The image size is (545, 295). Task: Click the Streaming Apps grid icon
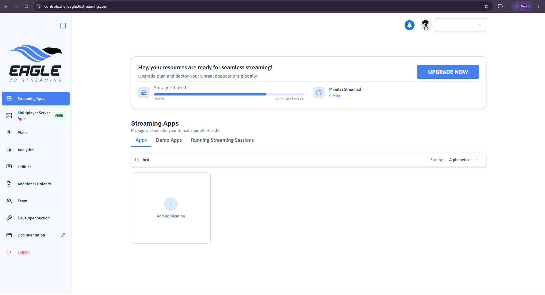pyautogui.click(x=9, y=99)
